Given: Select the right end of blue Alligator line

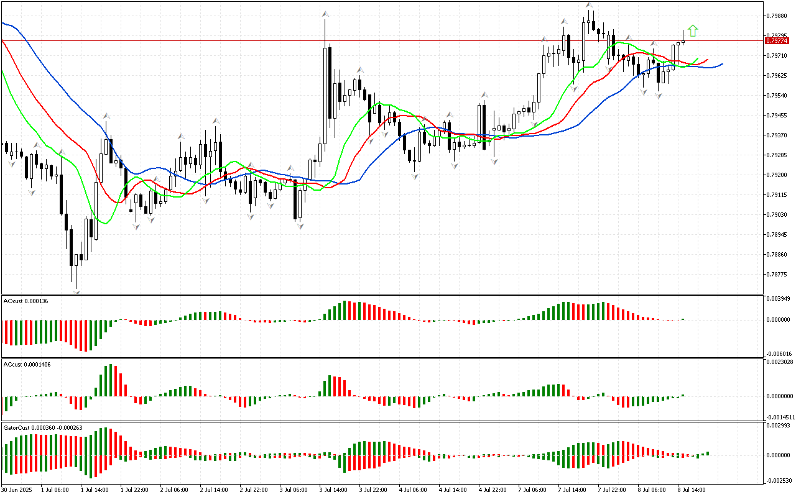Looking at the screenshot, I should click(x=722, y=64).
